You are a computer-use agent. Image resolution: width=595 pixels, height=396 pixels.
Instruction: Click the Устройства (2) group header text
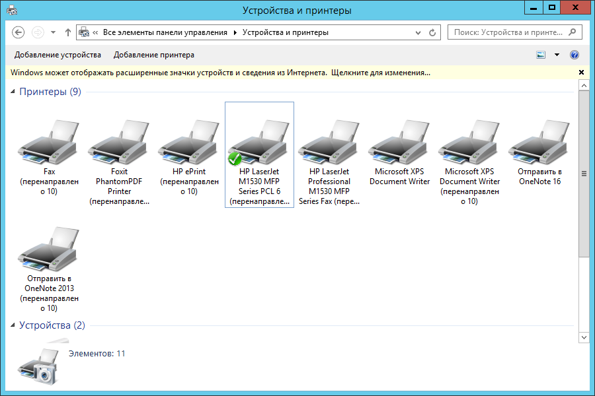coord(52,325)
